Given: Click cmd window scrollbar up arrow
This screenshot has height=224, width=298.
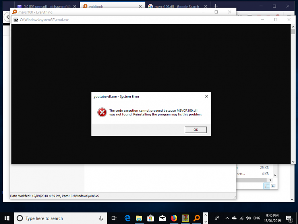Looking at the screenshot, I should [x=293, y=27].
